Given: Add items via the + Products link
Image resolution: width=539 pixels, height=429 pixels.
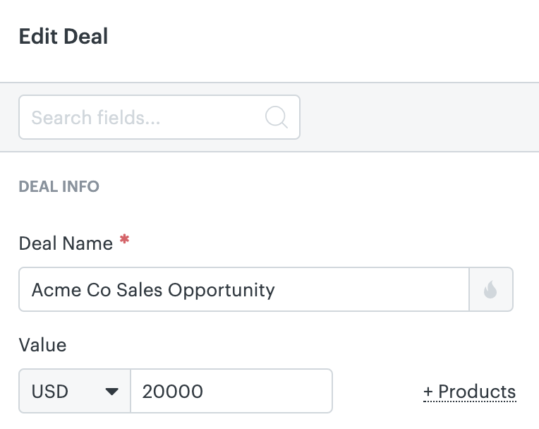Looking at the screenshot, I should 470,392.
